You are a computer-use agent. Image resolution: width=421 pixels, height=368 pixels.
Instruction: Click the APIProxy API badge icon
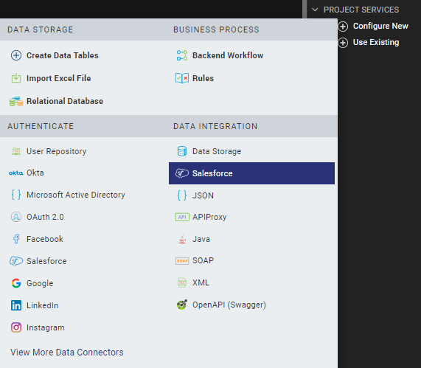pyautogui.click(x=182, y=217)
